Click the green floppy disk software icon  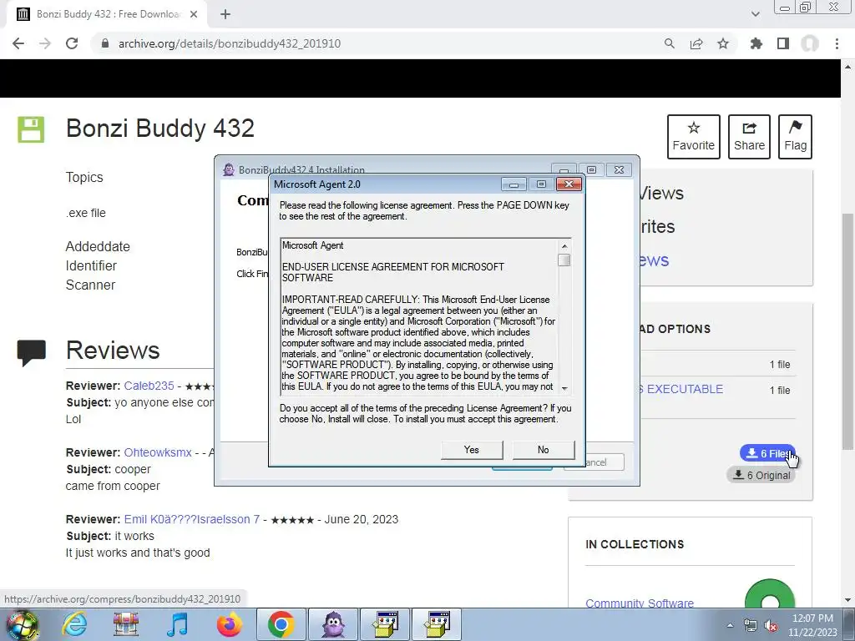pyautogui.click(x=31, y=129)
